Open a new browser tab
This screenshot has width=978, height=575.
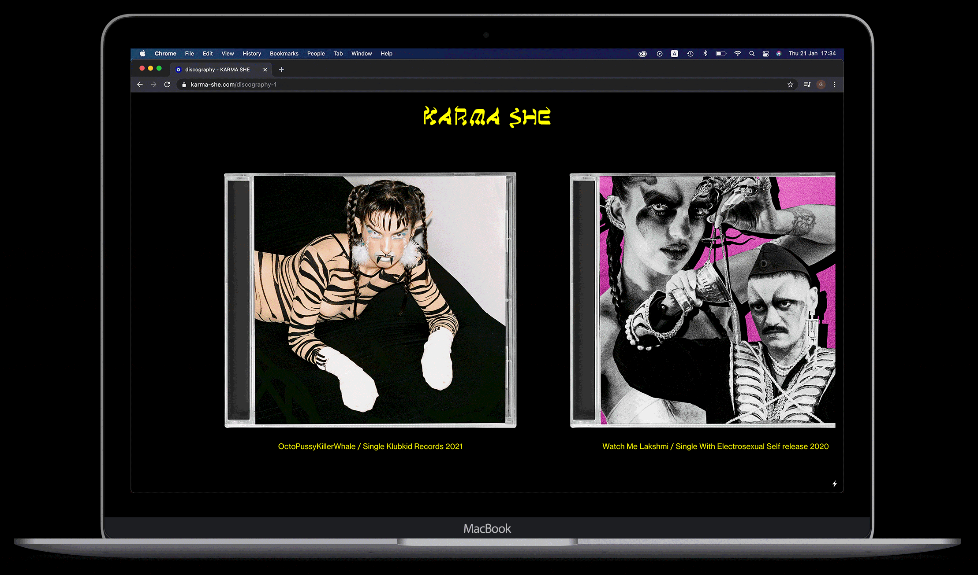pos(281,70)
